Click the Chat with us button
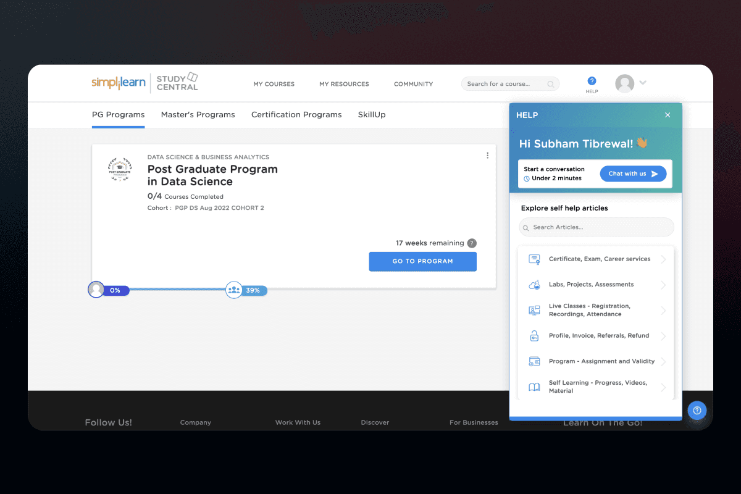 (633, 174)
